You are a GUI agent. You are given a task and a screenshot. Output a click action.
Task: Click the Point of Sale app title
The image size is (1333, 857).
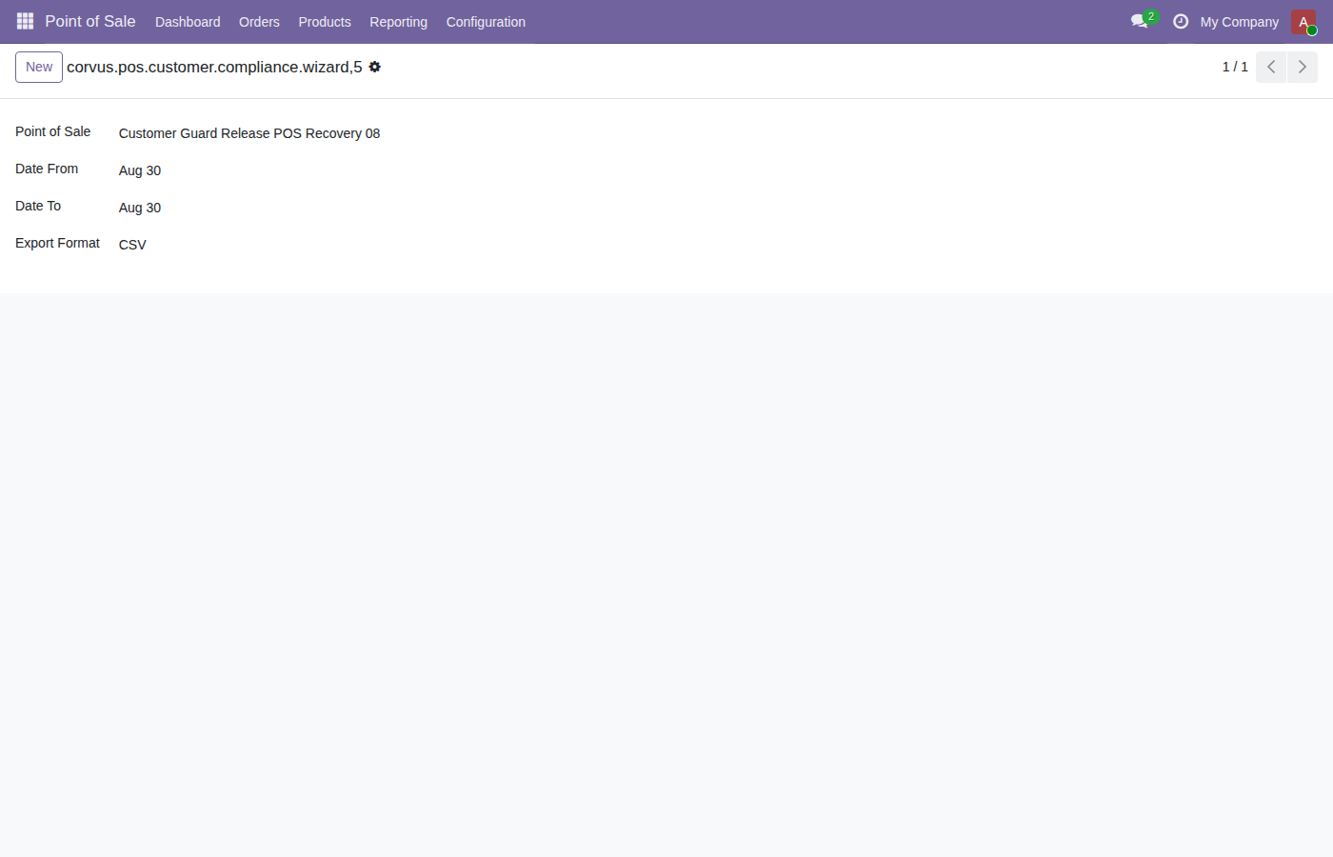pos(90,21)
